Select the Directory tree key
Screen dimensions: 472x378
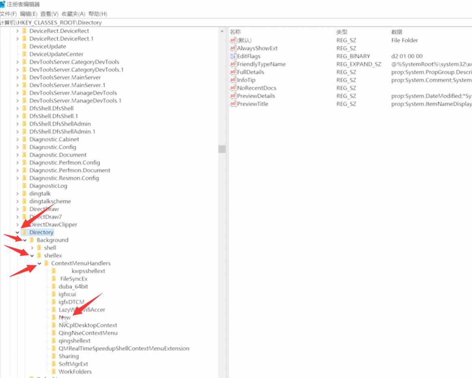click(41, 232)
